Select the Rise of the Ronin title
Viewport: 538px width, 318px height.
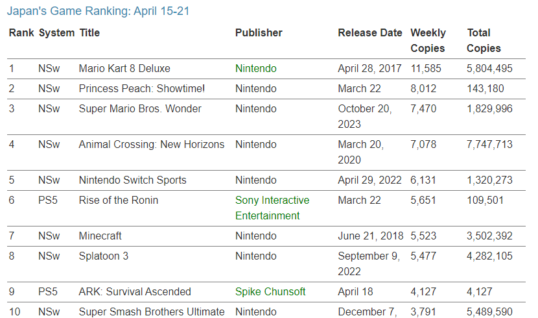coord(119,200)
